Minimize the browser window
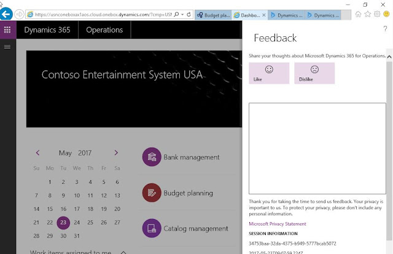 click(x=348, y=4)
